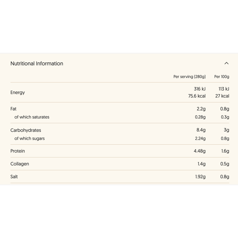Image resolution: width=238 pixels, height=238 pixels.
Task: Click the 113 kJ per 100g value
Action: pos(224,89)
